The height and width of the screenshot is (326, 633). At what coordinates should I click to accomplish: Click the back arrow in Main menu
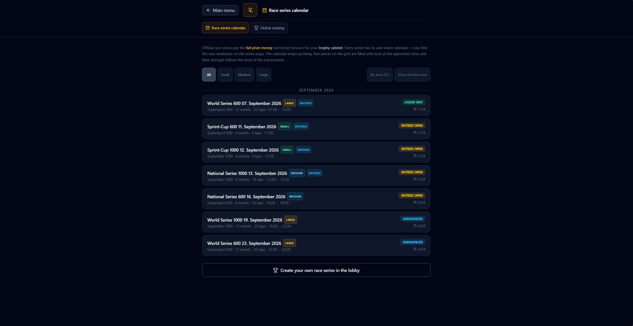[208, 10]
